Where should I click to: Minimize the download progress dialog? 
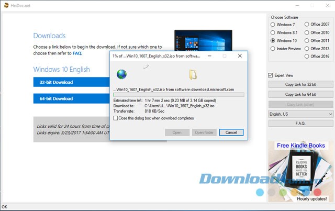209,56
